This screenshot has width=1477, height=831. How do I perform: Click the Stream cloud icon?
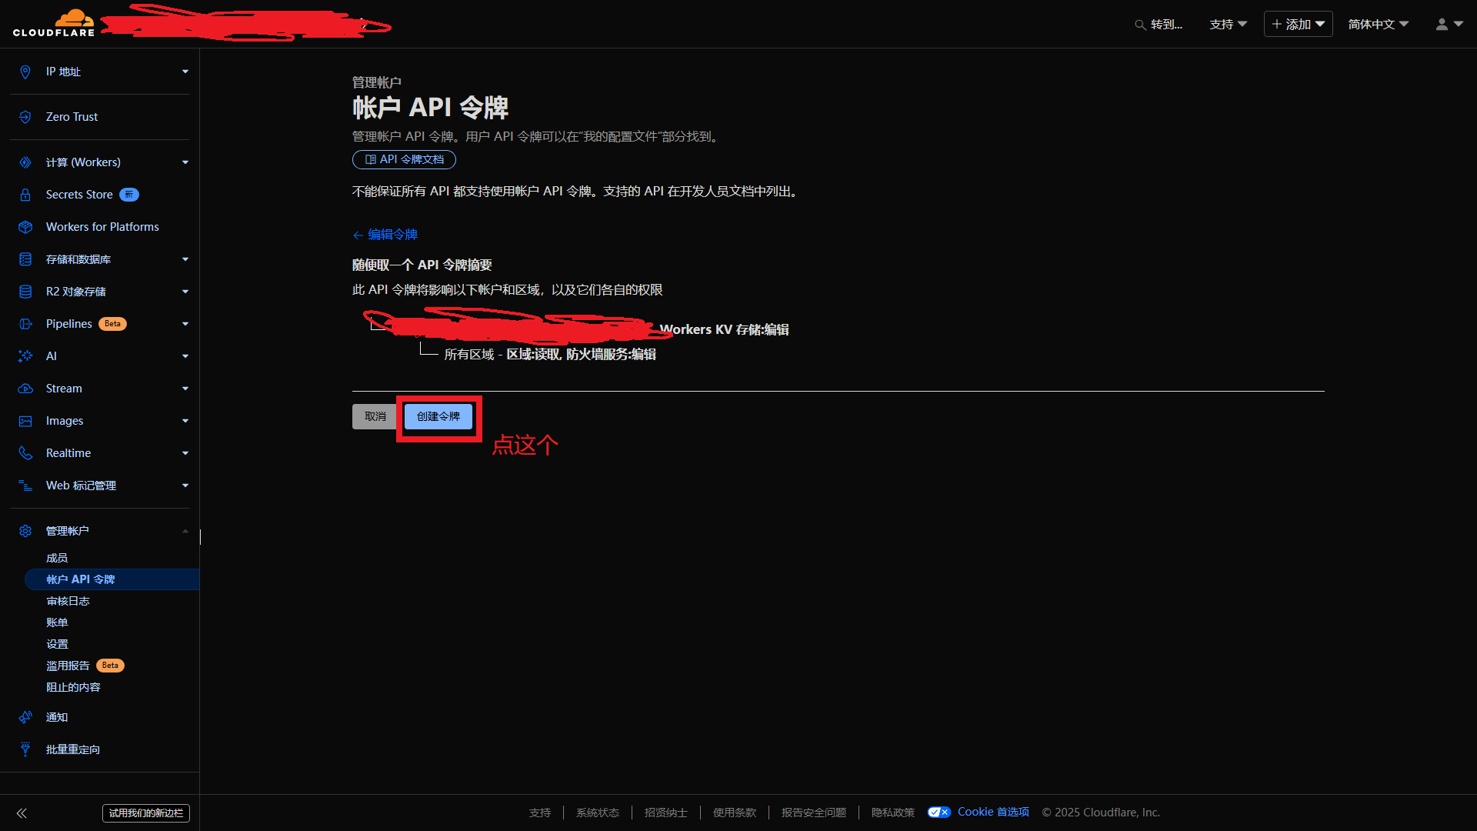tap(25, 389)
